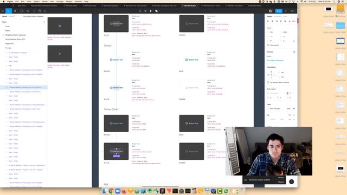Viewport: 347px width, 195px height.
Task: Select the Move tool in toolbar
Action: [x=8, y=11]
